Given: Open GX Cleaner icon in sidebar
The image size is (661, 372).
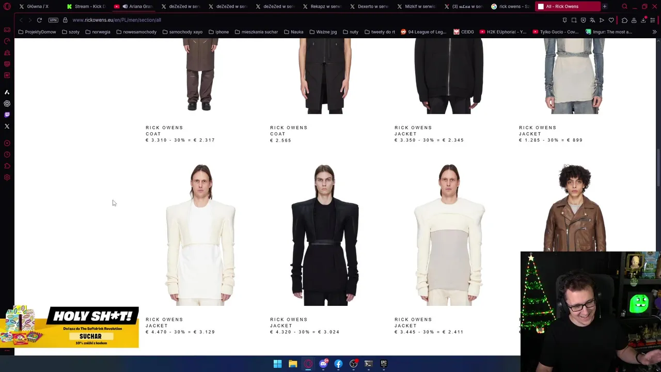Looking at the screenshot, I should (x=7, y=53).
